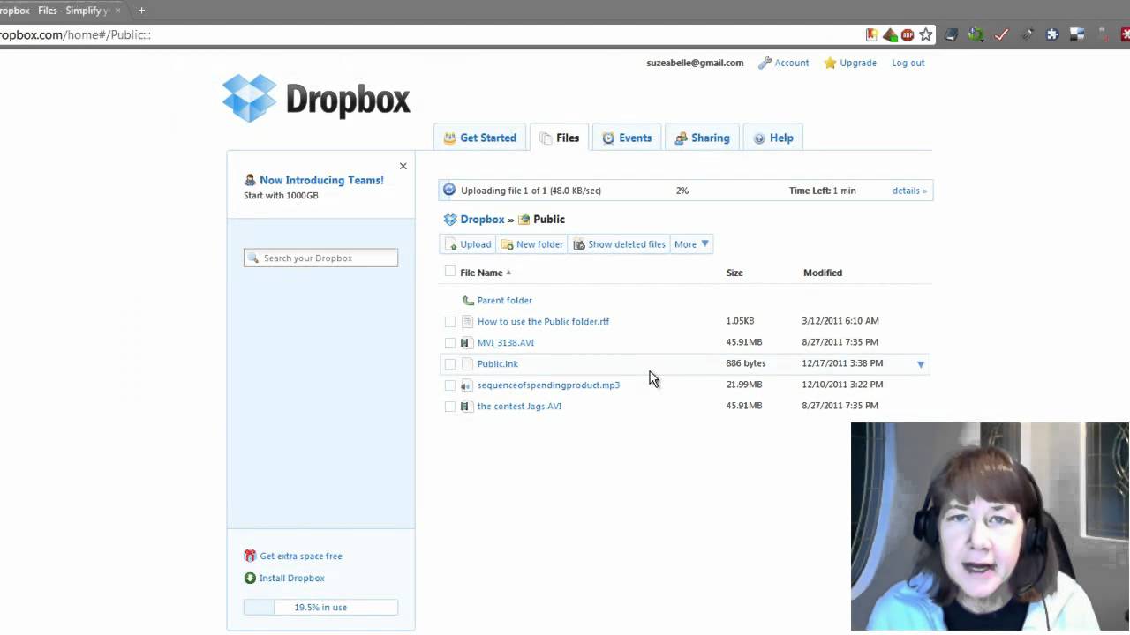Open the Now Introducing Teams link

click(x=321, y=180)
